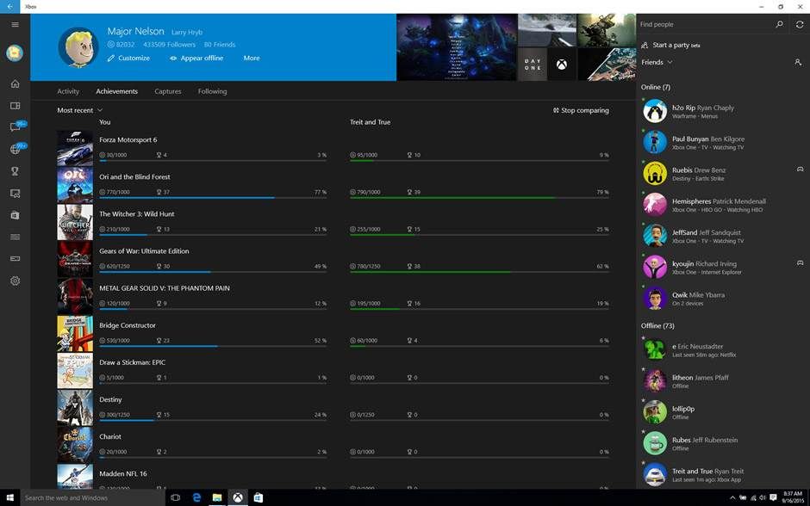Open the Store icon in the sidebar
The width and height of the screenshot is (810, 506).
(15, 215)
